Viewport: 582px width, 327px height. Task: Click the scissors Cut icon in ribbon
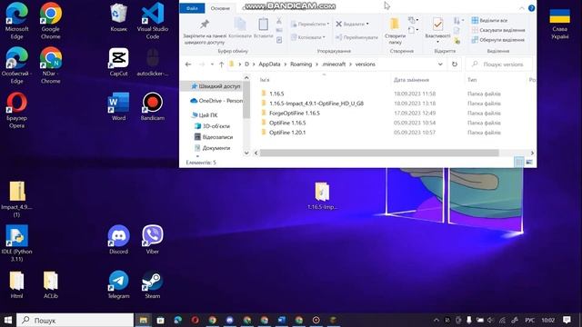(279, 21)
